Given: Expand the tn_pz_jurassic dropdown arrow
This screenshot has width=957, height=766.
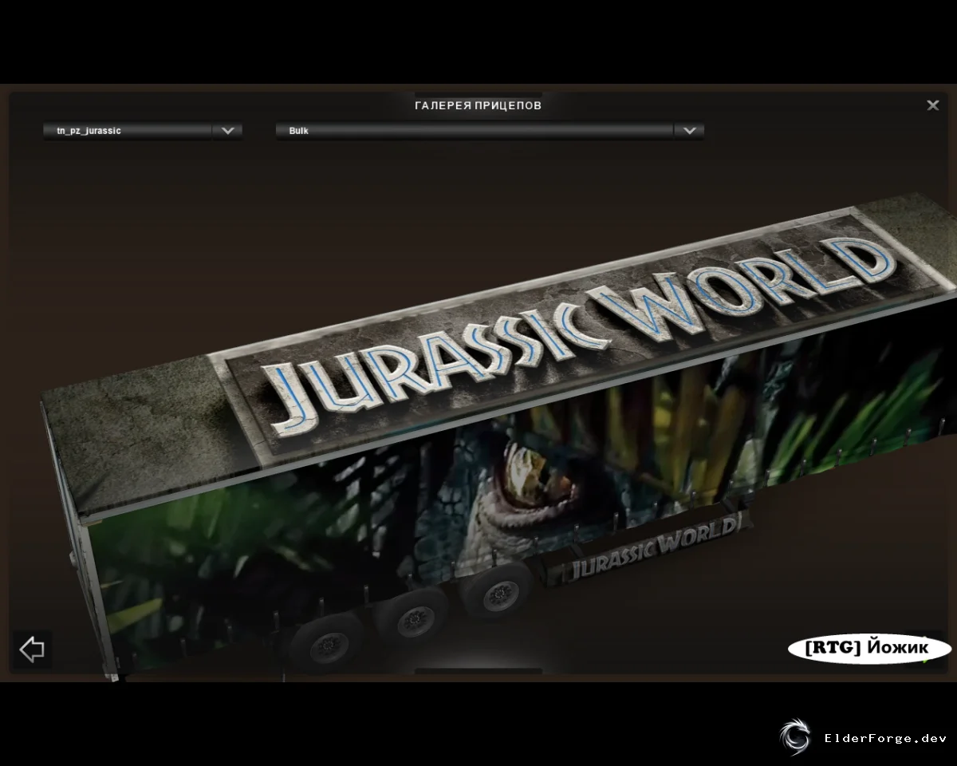Looking at the screenshot, I should point(227,131).
